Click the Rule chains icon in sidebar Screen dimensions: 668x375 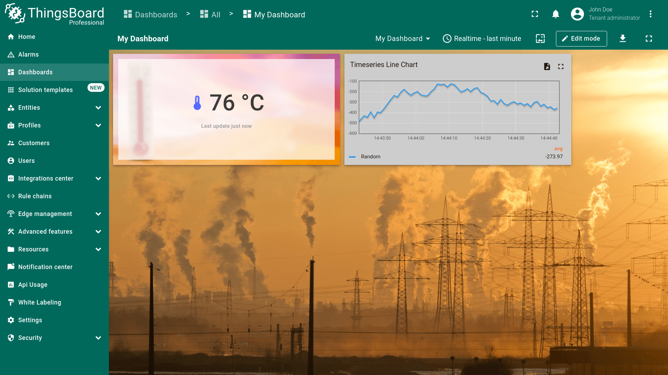(x=11, y=196)
